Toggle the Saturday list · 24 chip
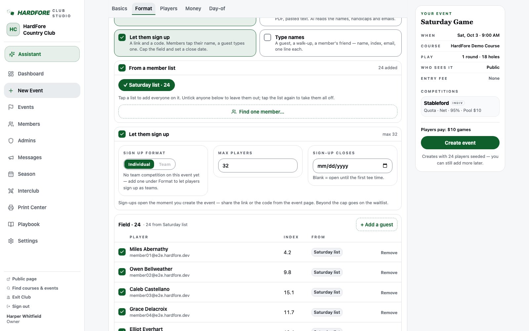Viewport: 529px width, 331px height. click(146, 85)
